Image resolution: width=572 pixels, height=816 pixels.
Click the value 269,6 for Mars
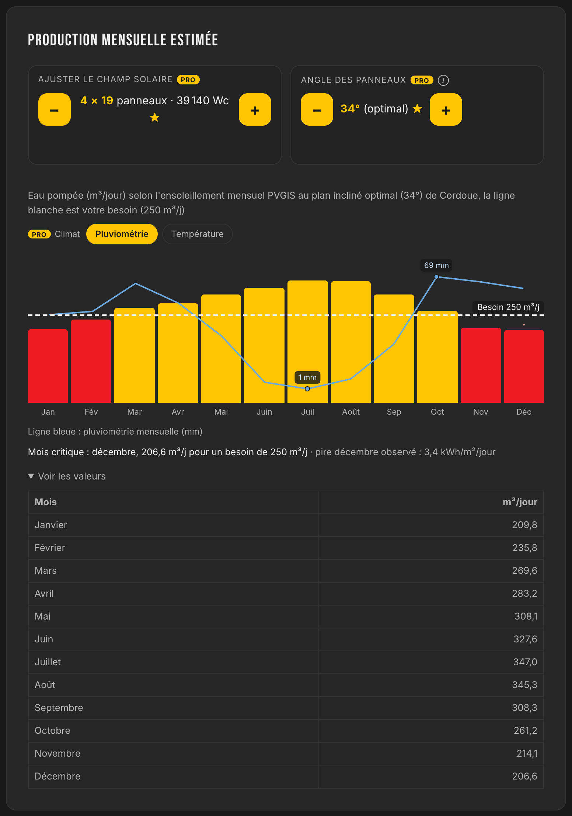525,571
